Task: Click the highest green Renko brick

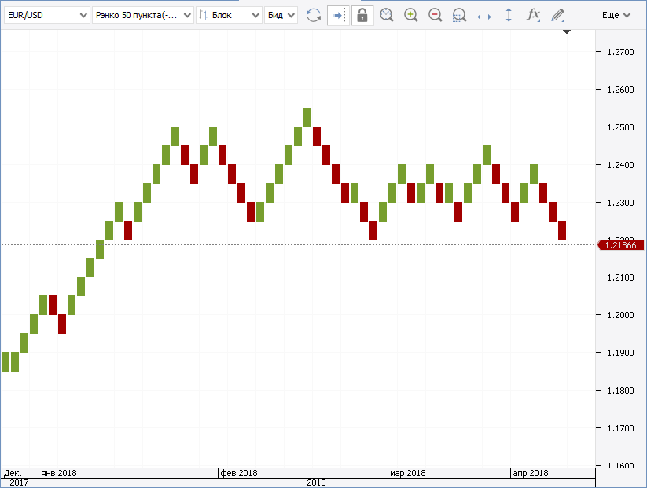Action: click(x=307, y=117)
